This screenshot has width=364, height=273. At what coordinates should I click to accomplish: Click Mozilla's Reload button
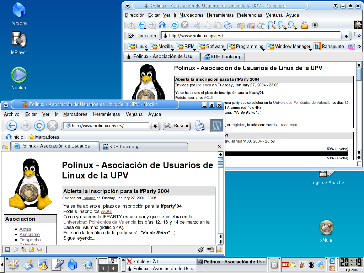click(39, 125)
